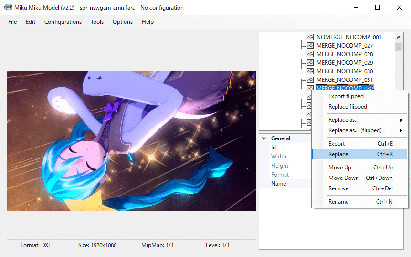Open the Tools menu
The width and height of the screenshot is (411, 257).
(x=97, y=22)
